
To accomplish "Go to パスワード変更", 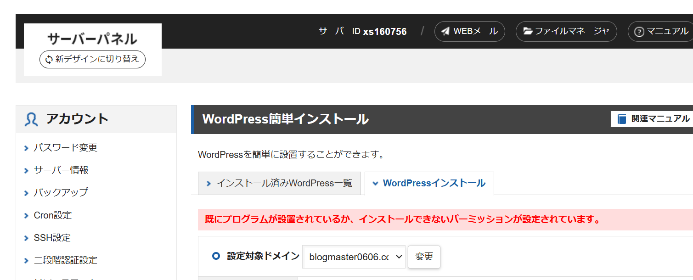I will coord(66,148).
